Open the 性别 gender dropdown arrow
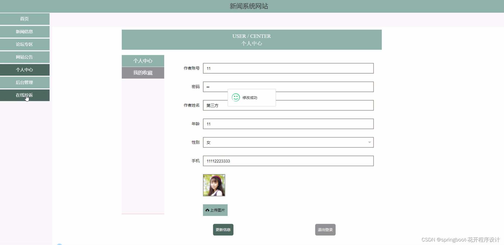The width and height of the screenshot is (504, 245). pos(369,142)
